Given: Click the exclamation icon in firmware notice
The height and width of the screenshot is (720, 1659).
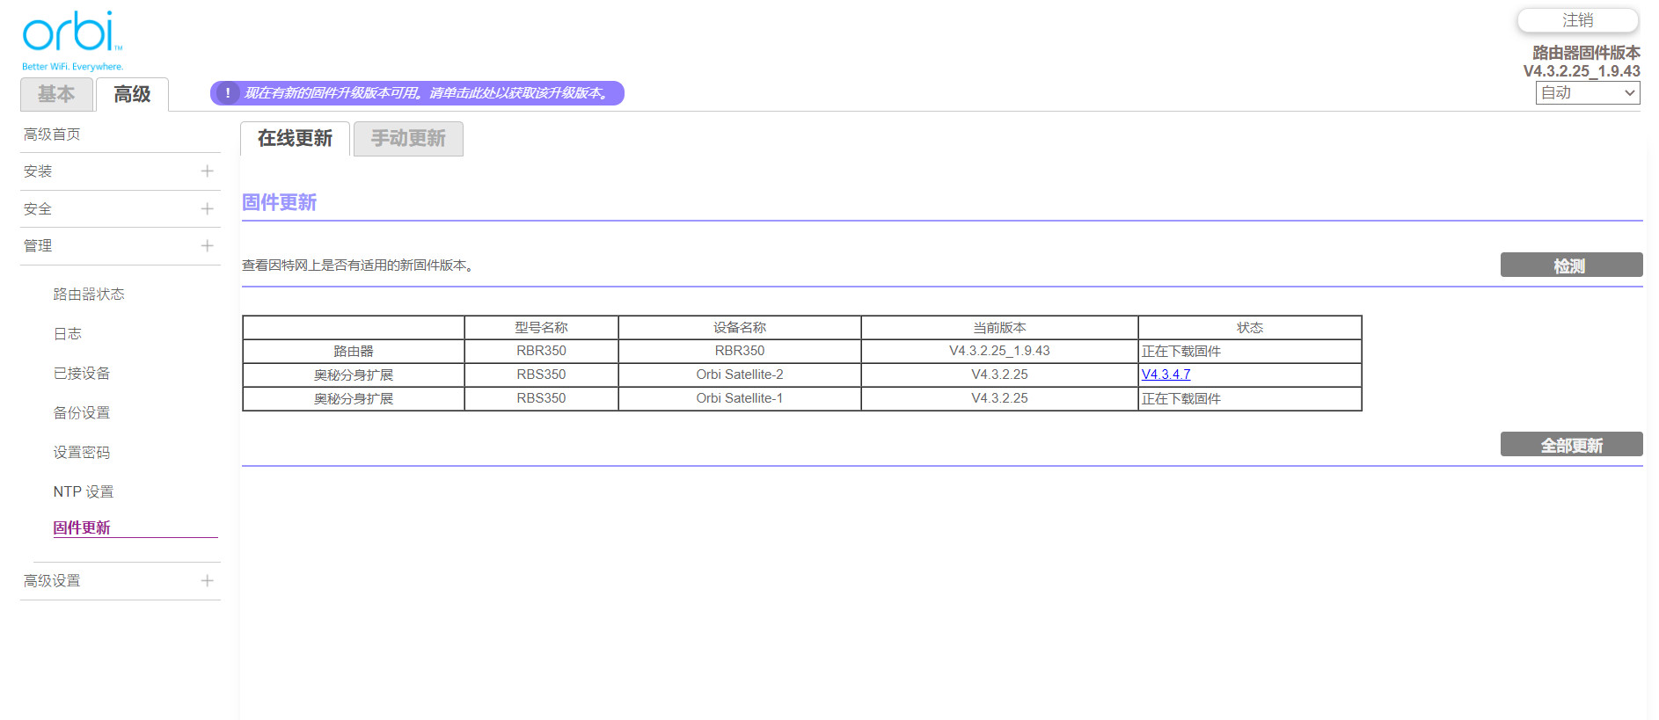Looking at the screenshot, I should [x=228, y=93].
